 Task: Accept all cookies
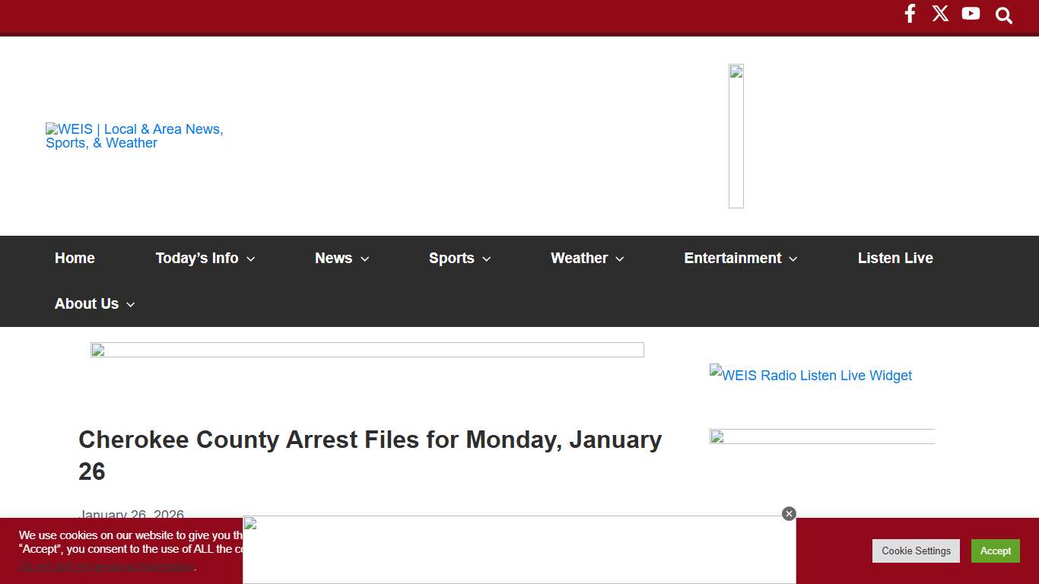995,551
